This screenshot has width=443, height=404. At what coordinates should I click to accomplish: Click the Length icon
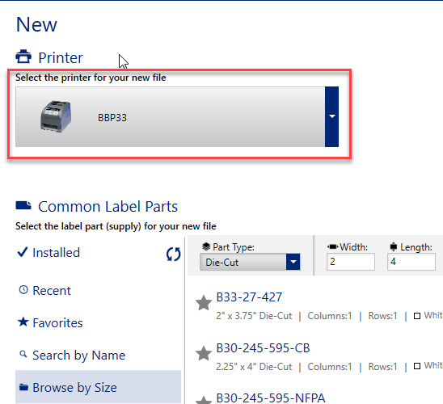393,246
